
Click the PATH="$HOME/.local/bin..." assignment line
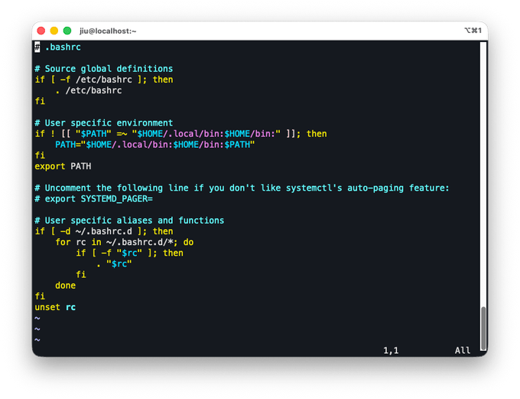click(x=155, y=145)
